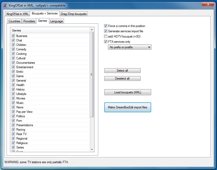217x170 pixels.
Task: Uncheck the Religious genre checkbox
Action: point(13,143)
